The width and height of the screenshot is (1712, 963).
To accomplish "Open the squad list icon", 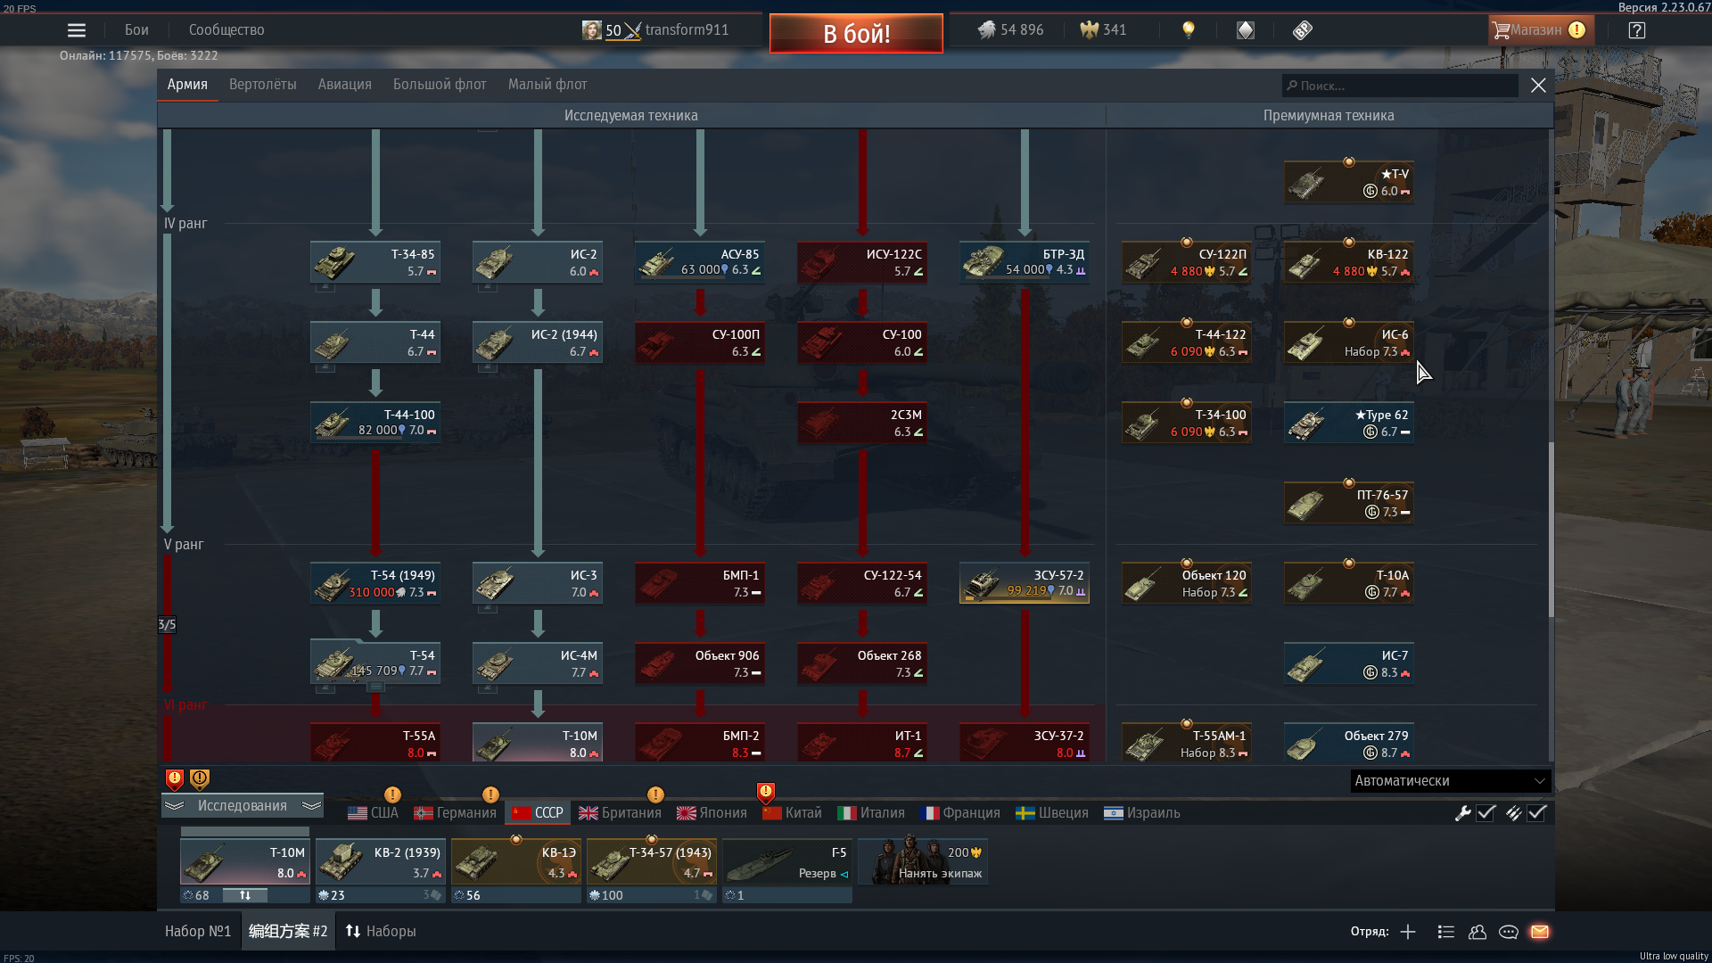I will [x=1446, y=932].
